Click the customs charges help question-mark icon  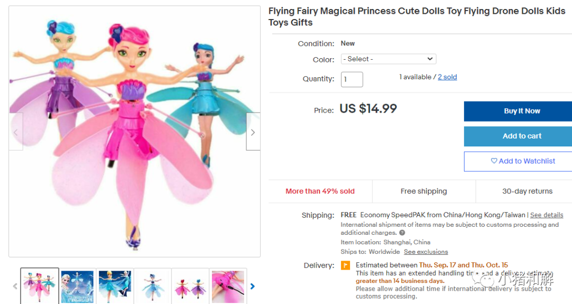click(402, 233)
